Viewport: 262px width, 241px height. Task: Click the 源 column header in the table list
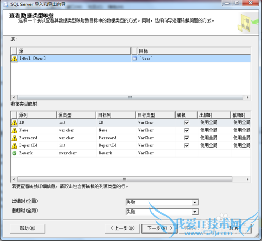click(x=74, y=51)
